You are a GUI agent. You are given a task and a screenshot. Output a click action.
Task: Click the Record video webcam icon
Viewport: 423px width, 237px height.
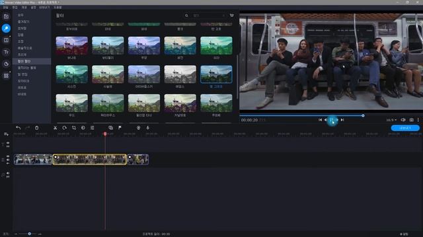138,128
